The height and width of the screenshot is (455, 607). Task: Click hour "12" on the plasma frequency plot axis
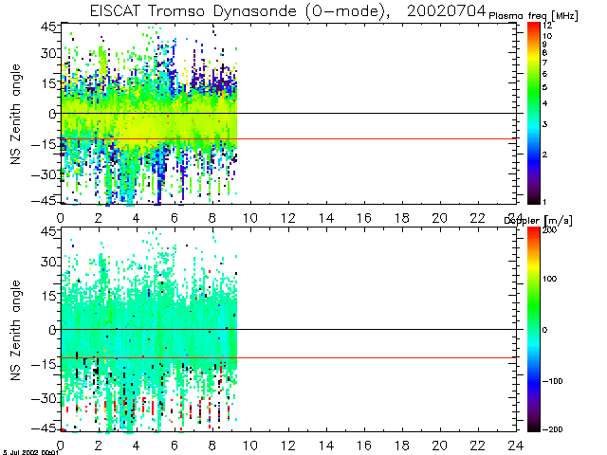pyautogui.click(x=288, y=218)
